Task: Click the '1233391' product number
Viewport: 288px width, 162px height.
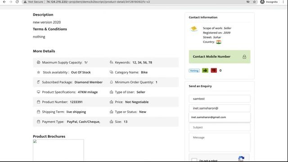Action: coord(76,102)
